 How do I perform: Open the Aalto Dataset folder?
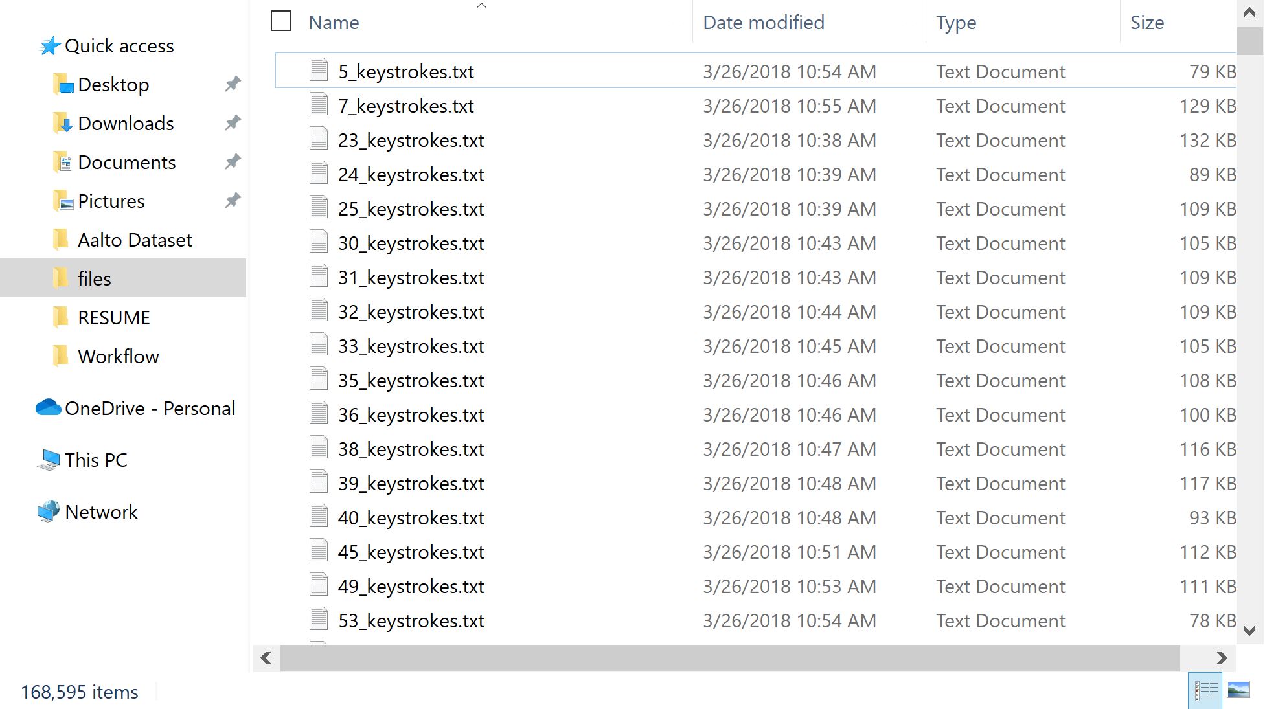coord(135,240)
